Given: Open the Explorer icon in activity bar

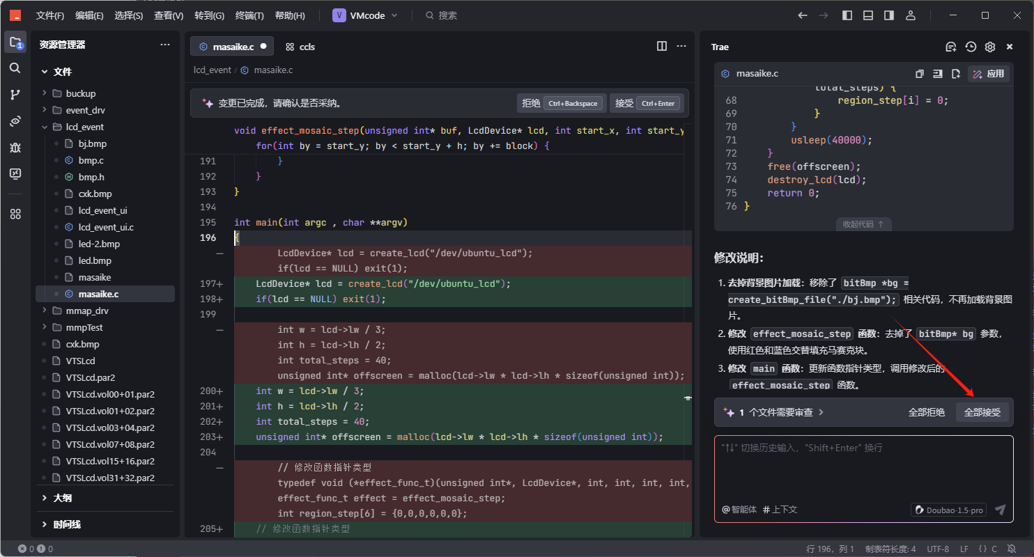Looking at the screenshot, I should tap(15, 42).
